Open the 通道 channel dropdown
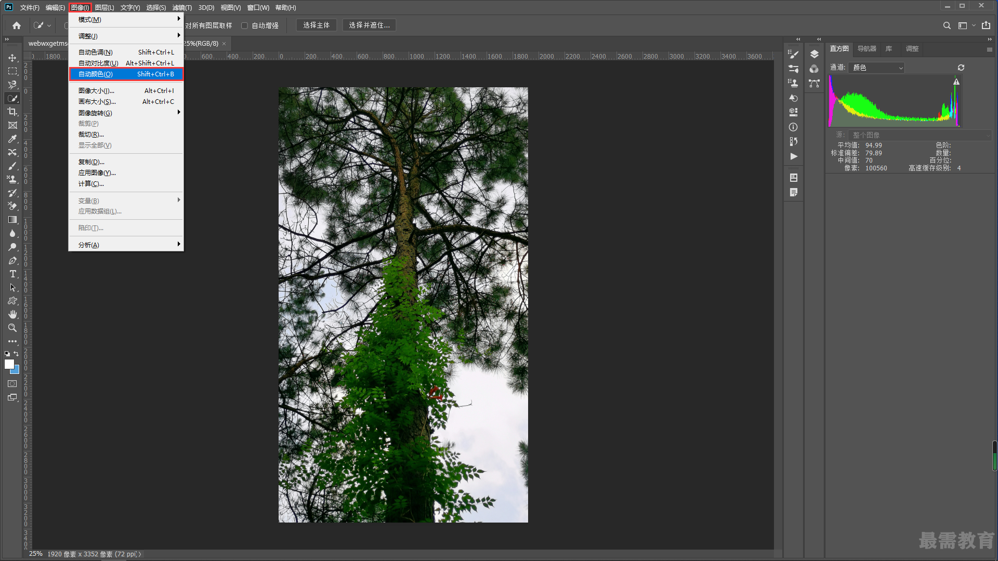Viewport: 998px width, 561px height. (876, 68)
